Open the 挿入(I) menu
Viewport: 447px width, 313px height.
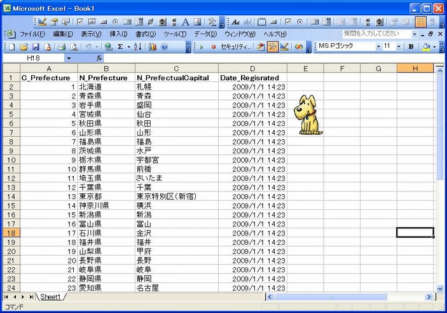pyautogui.click(x=119, y=34)
